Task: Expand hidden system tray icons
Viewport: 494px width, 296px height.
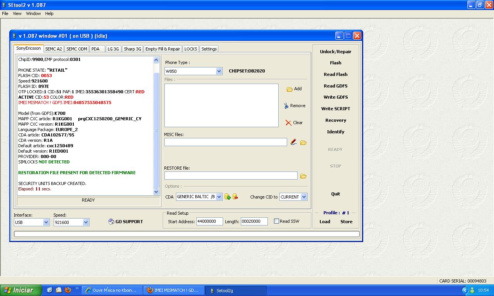Action: (x=465, y=290)
